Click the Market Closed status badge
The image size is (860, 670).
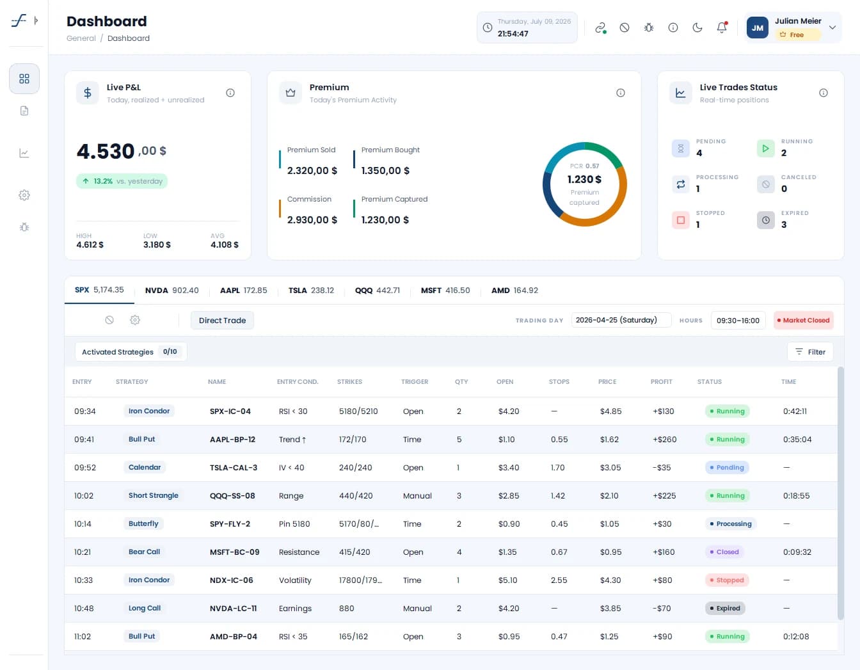803,321
